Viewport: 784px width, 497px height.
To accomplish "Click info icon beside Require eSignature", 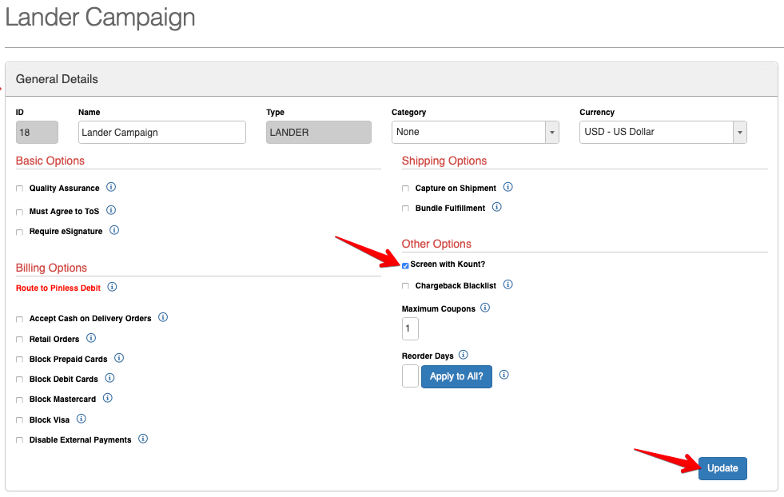I will (114, 231).
